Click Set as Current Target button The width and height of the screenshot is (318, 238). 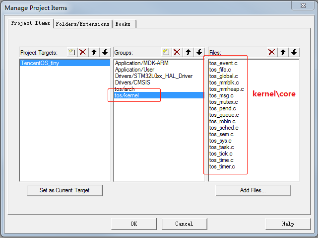pyautogui.click(x=64, y=190)
